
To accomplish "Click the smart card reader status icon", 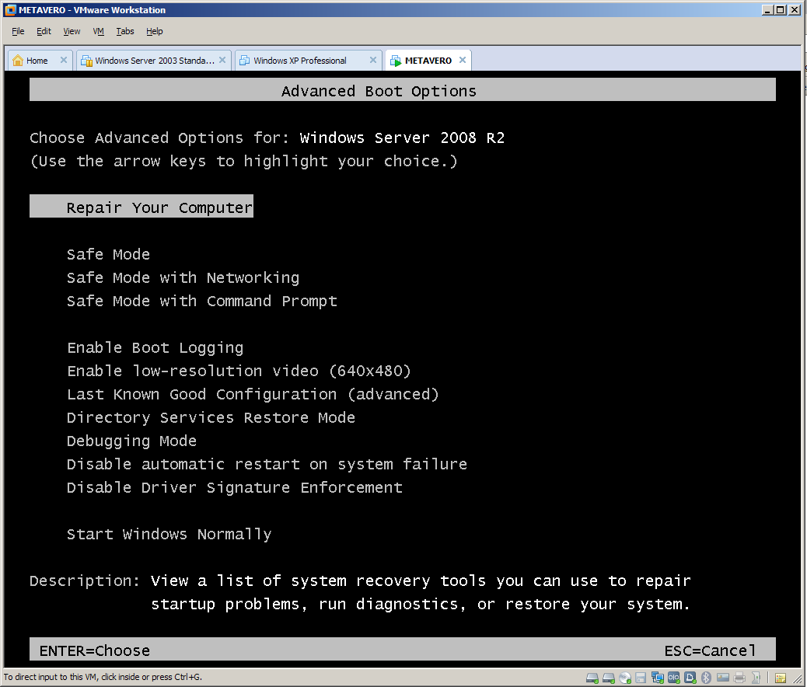I will click(x=722, y=677).
